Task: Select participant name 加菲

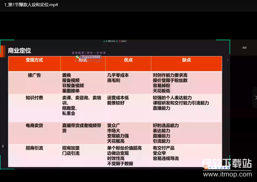Action: coord(244,48)
